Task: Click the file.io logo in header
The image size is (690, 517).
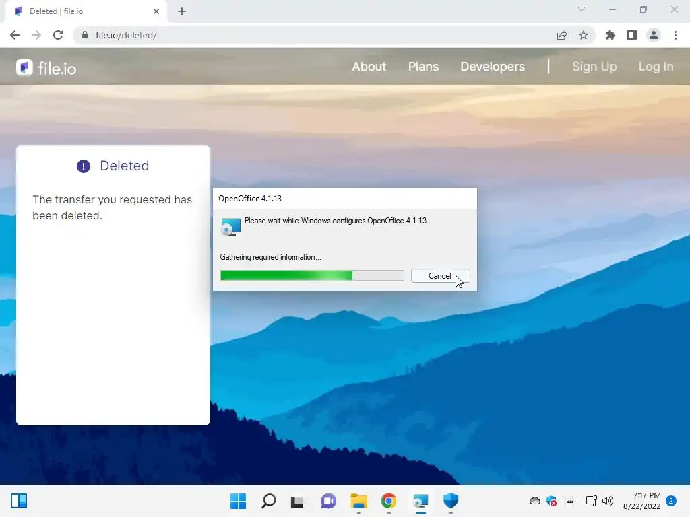Action: tap(46, 68)
